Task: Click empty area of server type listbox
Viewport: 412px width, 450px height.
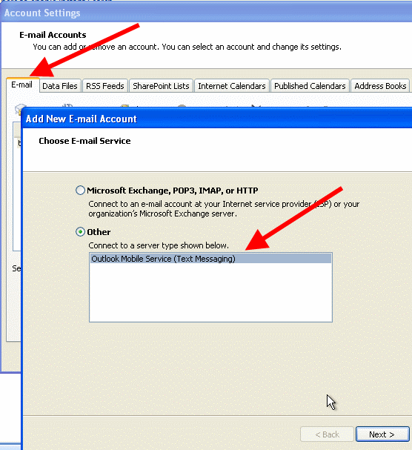Action: point(210,293)
